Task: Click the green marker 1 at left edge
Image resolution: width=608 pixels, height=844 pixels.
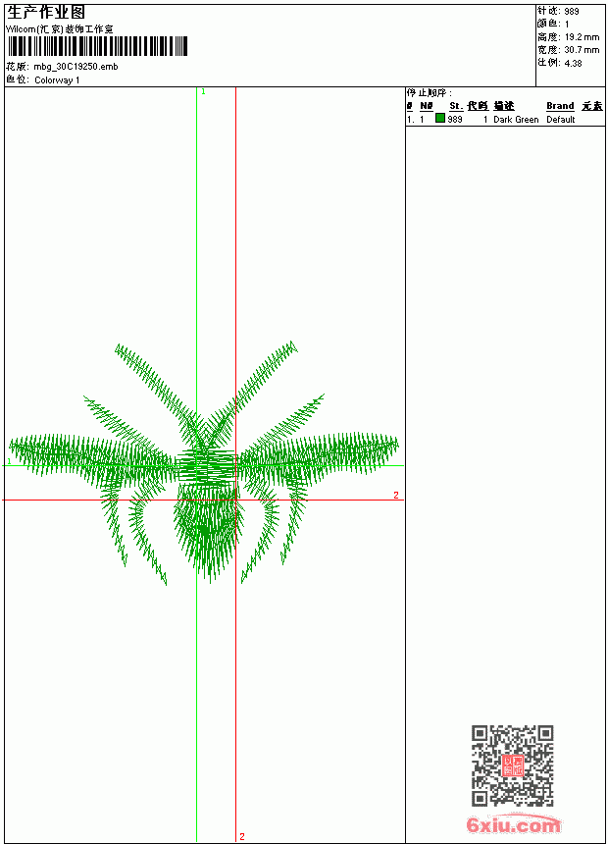Action: coord(9,461)
